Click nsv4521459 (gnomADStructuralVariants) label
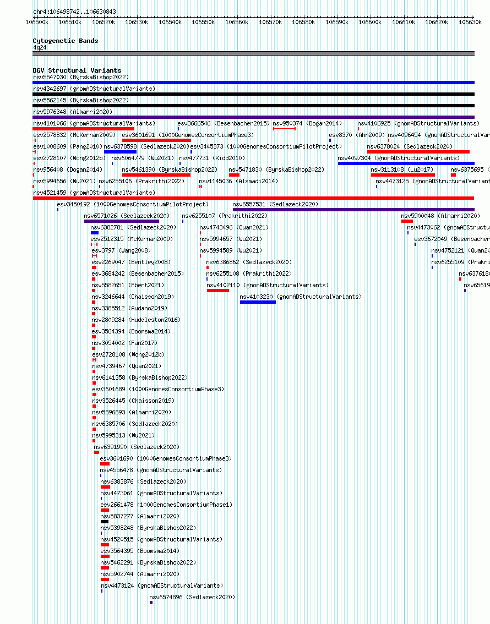Image resolution: width=490 pixels, height=624 pixels. (94, 193)
